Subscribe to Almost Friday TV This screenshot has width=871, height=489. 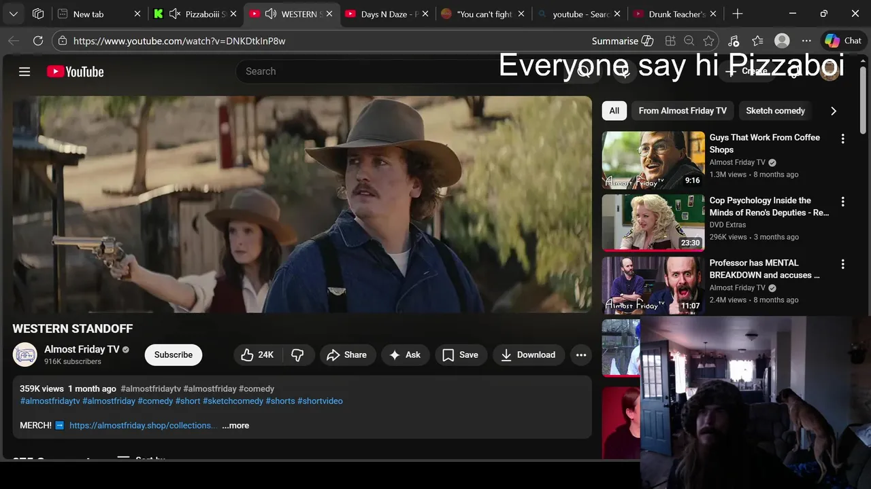pyautogui.click(x=174, y=355)
